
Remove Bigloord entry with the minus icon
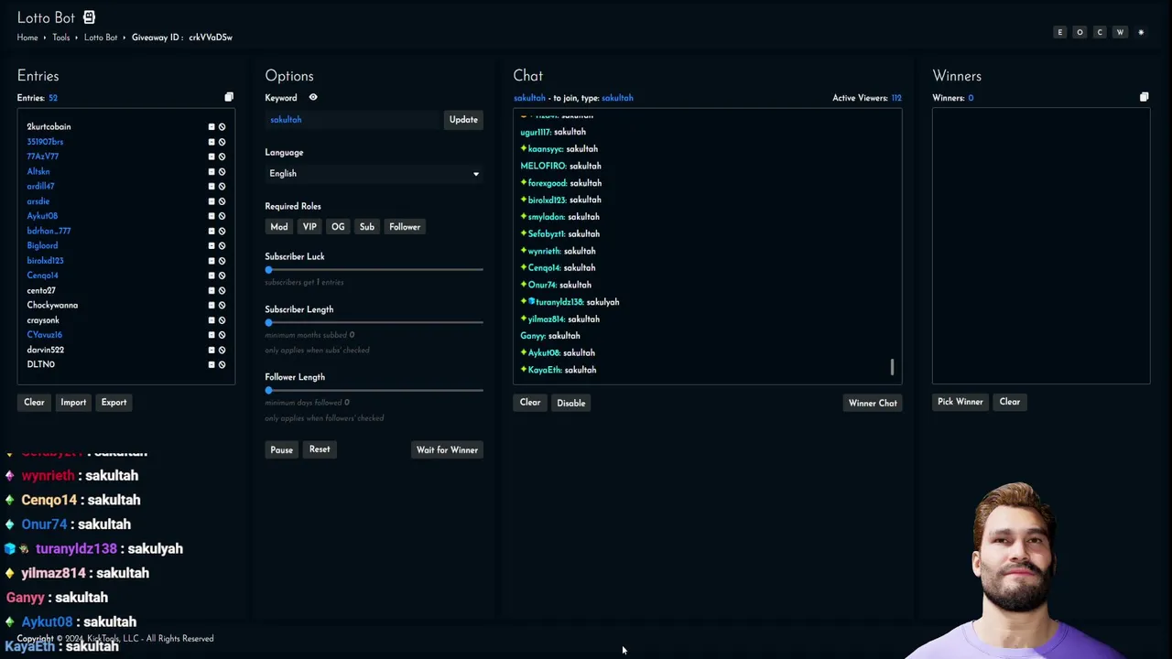pos(212,246)
